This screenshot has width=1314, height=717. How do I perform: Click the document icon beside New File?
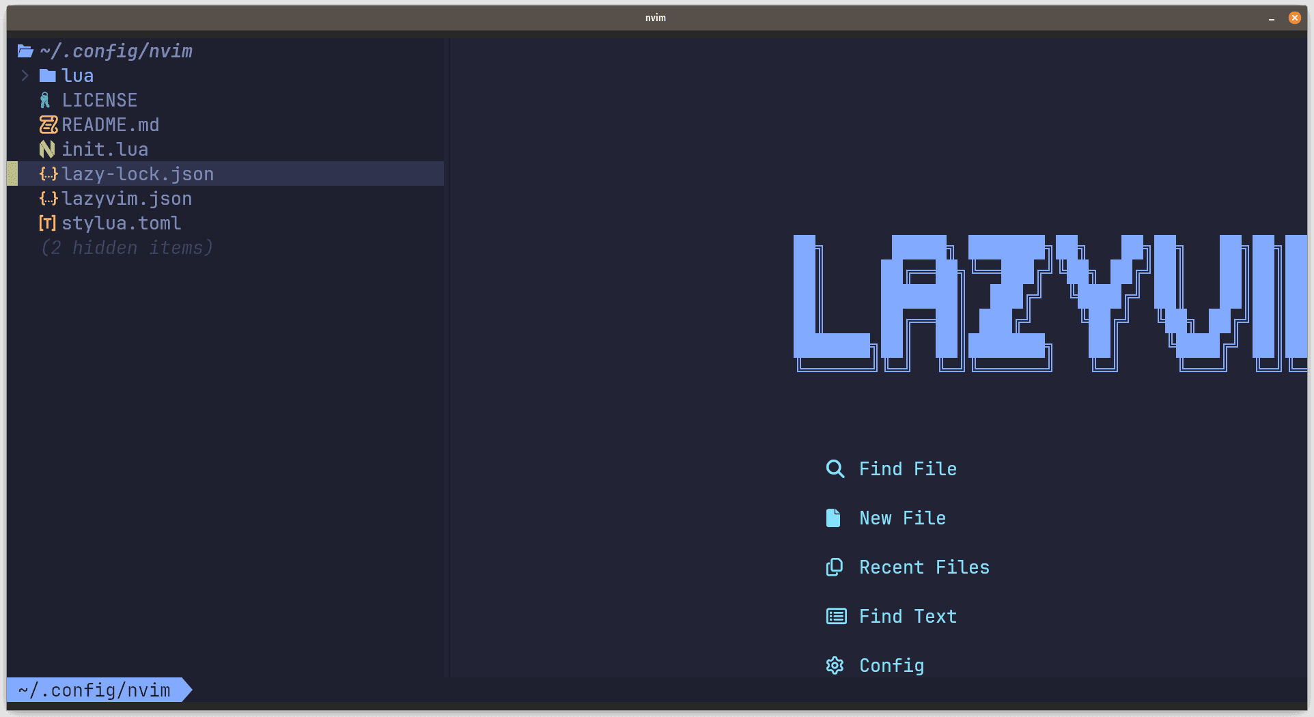[x=833, y=518]
